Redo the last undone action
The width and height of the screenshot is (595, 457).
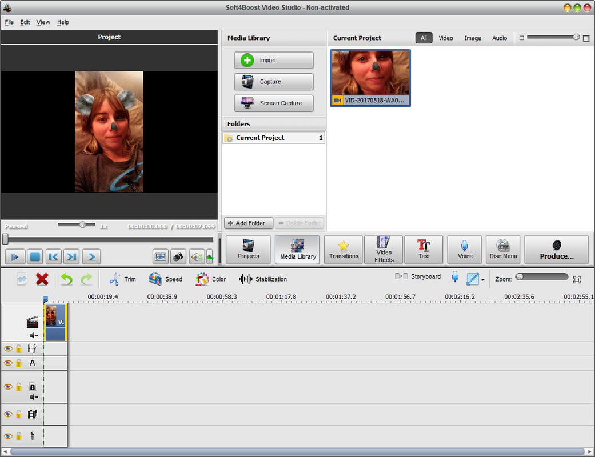(86, 279)
